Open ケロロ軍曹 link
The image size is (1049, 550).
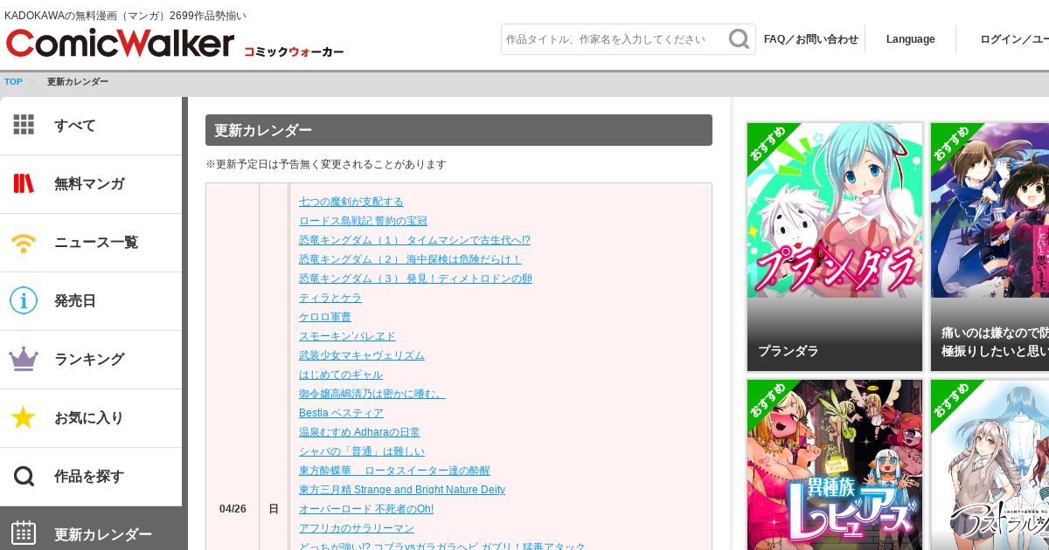click(325, 317)
